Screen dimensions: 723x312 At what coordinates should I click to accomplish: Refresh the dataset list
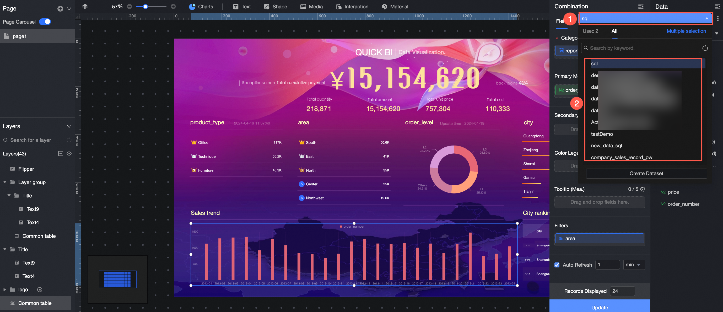pos(705,48)
